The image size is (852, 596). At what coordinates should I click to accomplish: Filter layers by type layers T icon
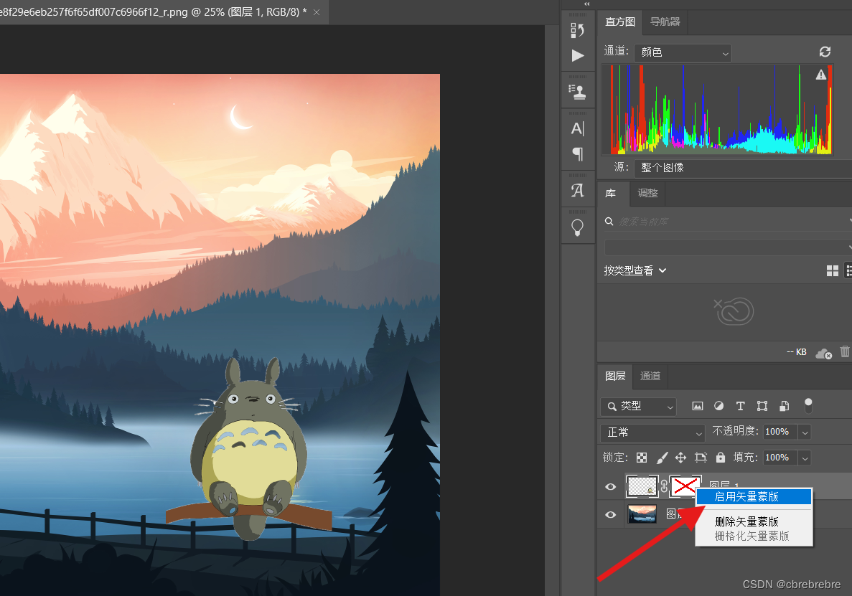(740, 406)
